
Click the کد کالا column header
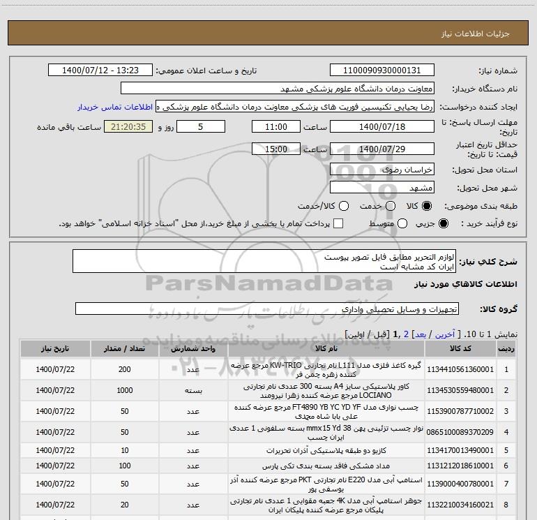[x=460, y=348]
